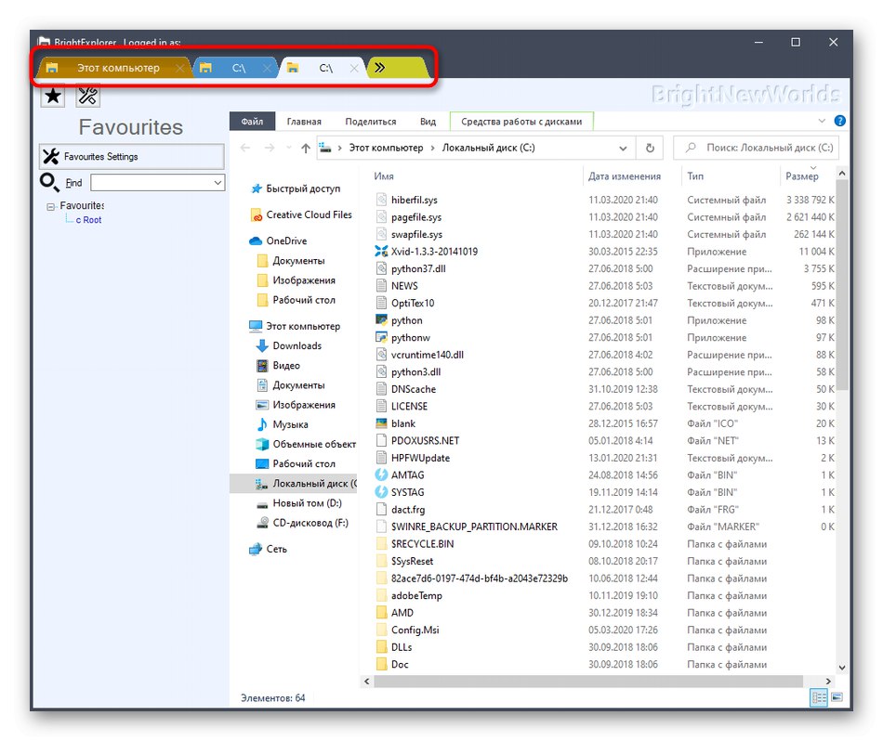This screenshot has height=741, width=883.
Task: Expand the ribbon with the chevron
Action: click(x=822, y=121)
